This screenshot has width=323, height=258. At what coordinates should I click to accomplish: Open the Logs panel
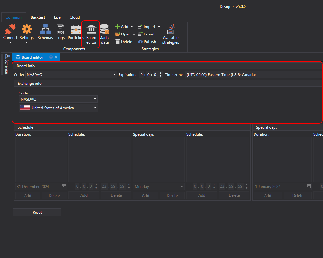[x=60, y=32]
